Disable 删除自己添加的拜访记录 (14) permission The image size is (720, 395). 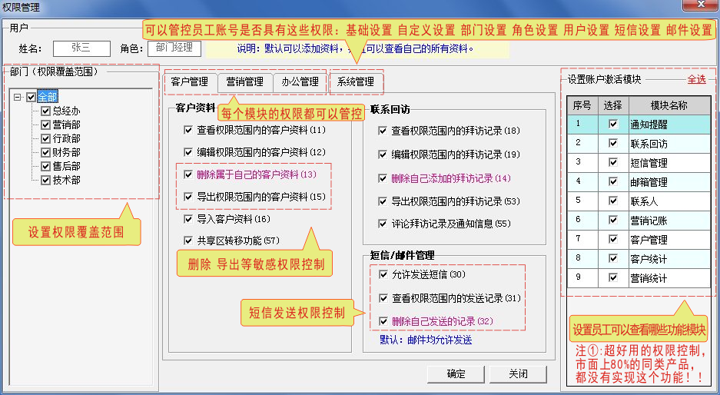[x=383, y=178]
